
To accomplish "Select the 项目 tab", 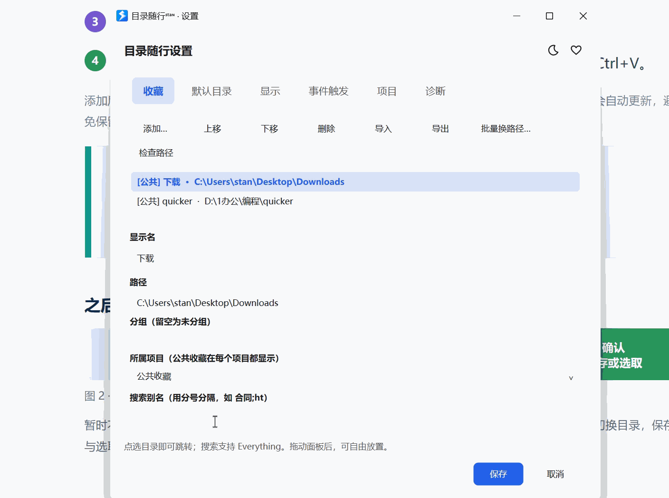I will click(387, 91).
